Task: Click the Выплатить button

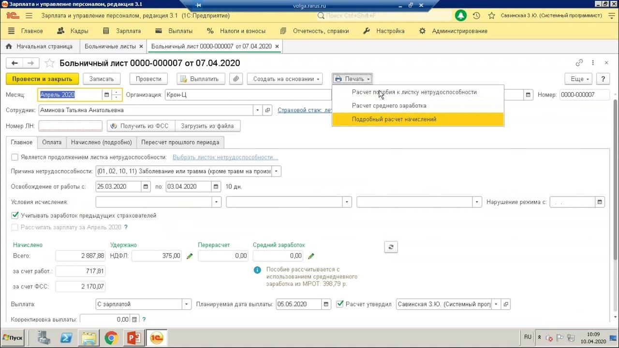Action: (x=201, y=79)
